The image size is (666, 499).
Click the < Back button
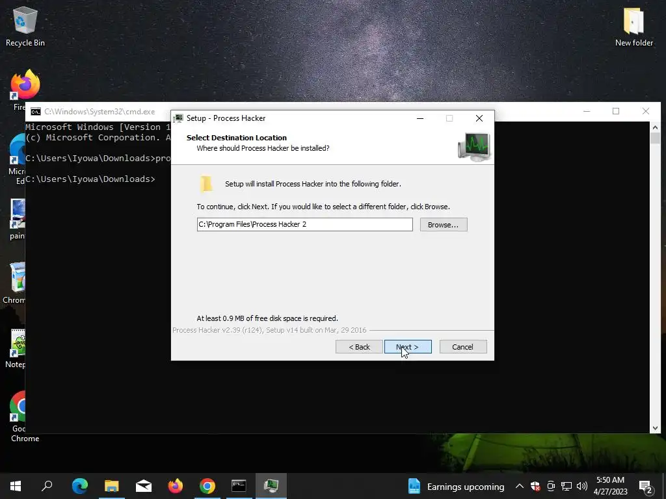[x=359, y=347]
